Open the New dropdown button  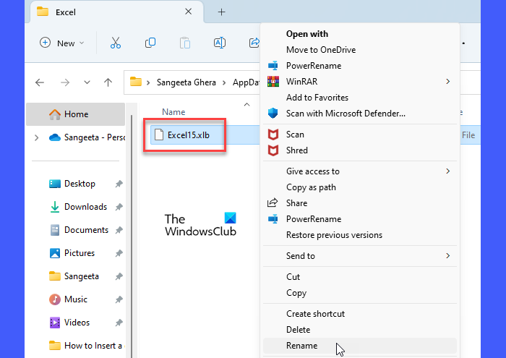(x=62, y=43)
